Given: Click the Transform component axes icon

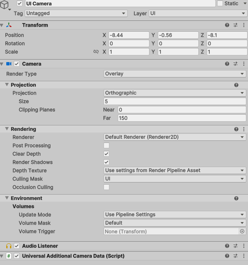Looking at the screenshot, I should (9, 25).
